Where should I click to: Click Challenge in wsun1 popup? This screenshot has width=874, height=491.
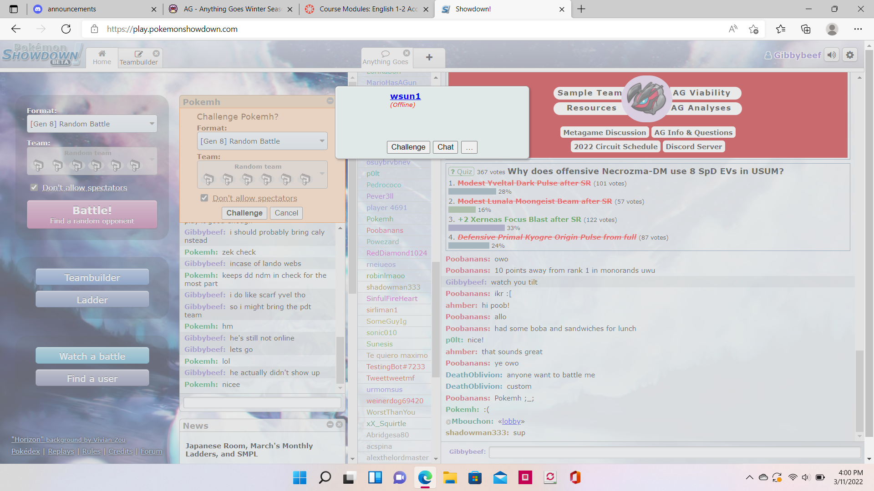408,147
